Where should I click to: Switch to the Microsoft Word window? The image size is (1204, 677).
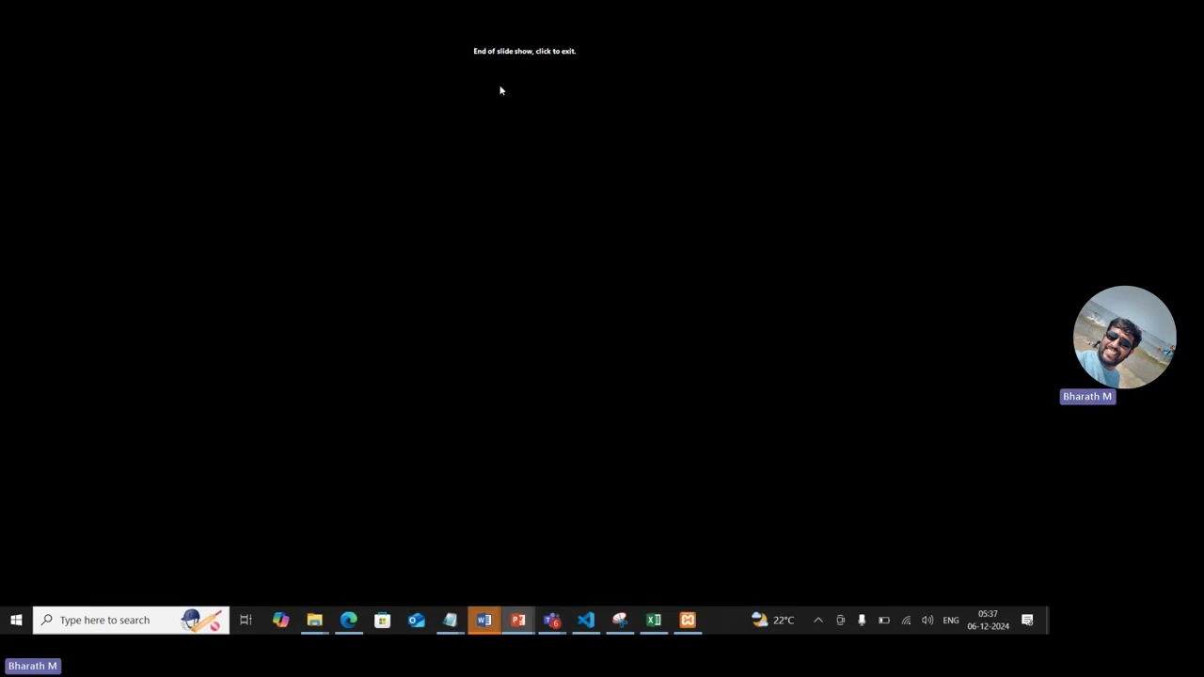pyautogui.click(x=483, y=620)
